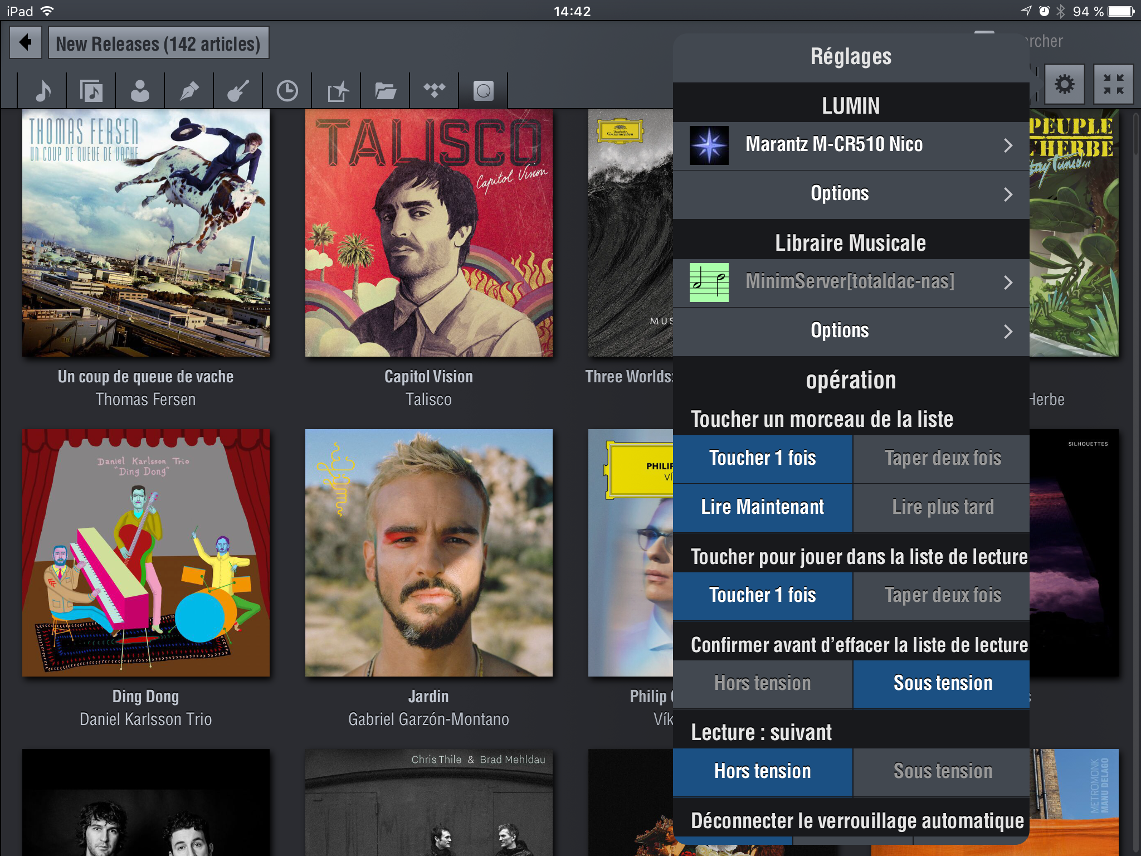1141x856 pixels.
Task: Select 'Taper deux fois' for touching a list track
Action: point(942,459)
